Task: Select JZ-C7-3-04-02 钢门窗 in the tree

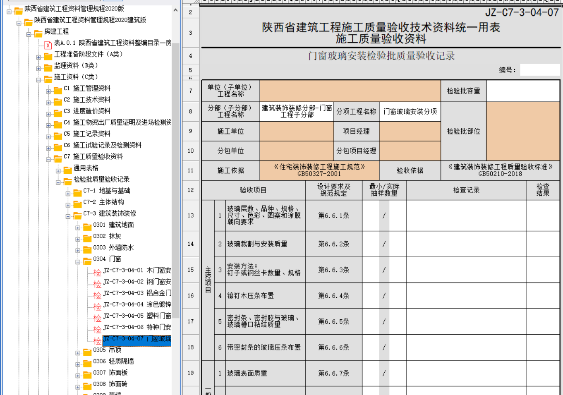Action: point(137,282)
